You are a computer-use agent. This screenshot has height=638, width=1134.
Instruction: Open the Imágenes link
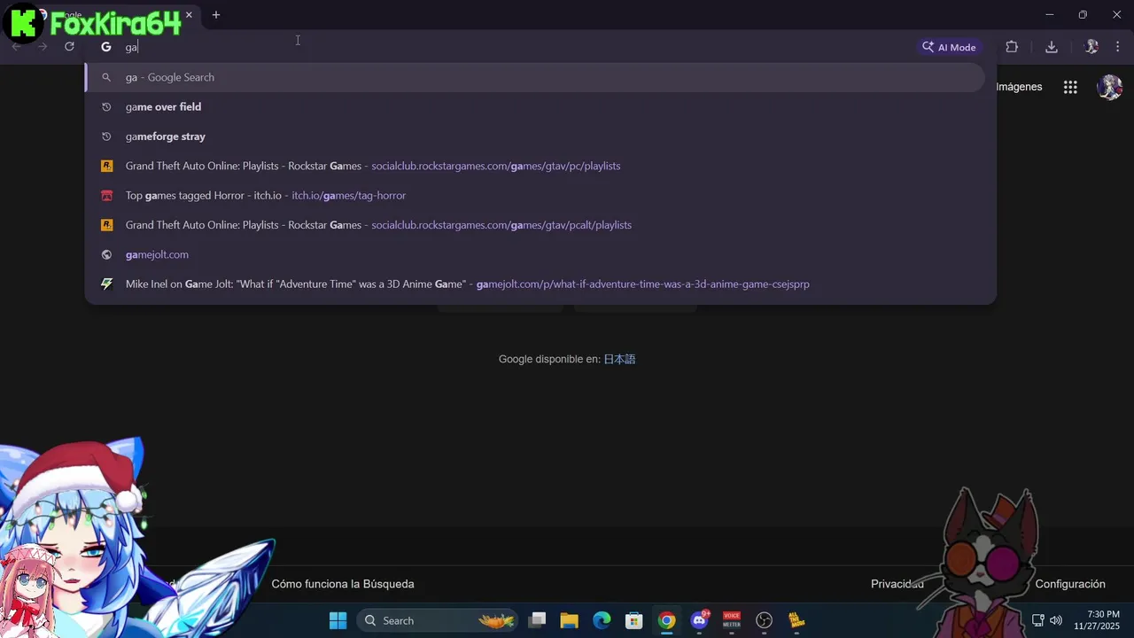click(1019, 87)
